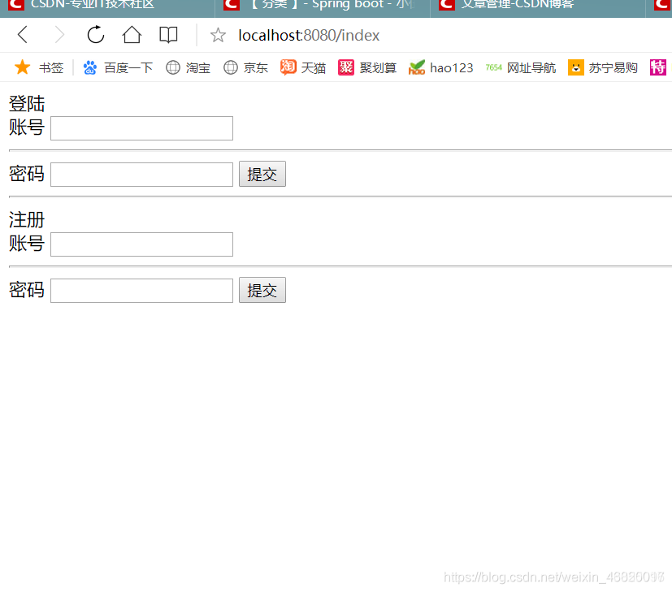This screenshot has height=592, width=672.
Task: Focus the 密码 field under 注册
Action: pos(142,291)
